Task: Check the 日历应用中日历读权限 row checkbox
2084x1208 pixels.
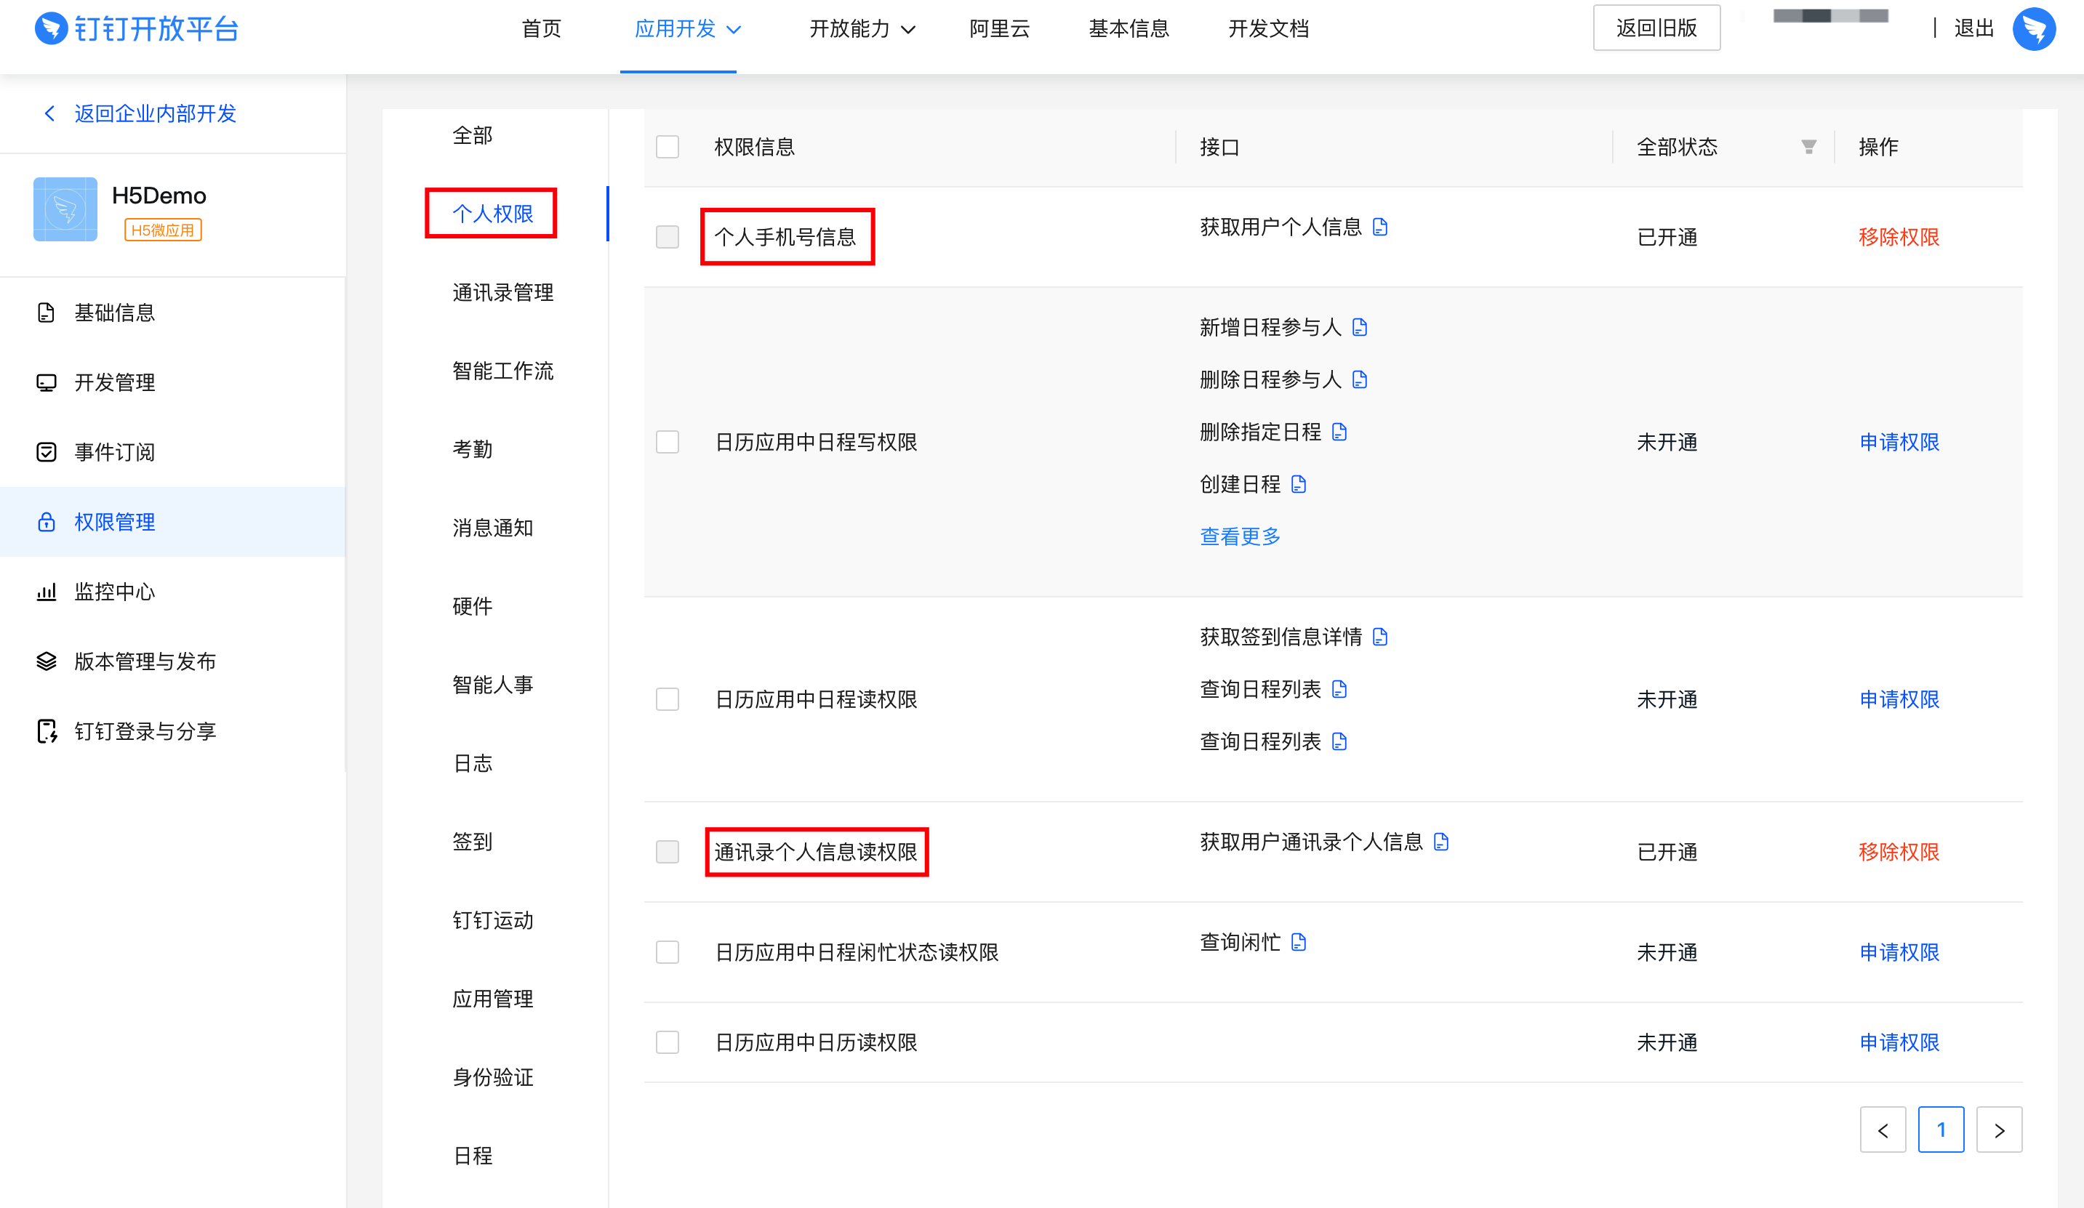Action: coord(668,1042)
